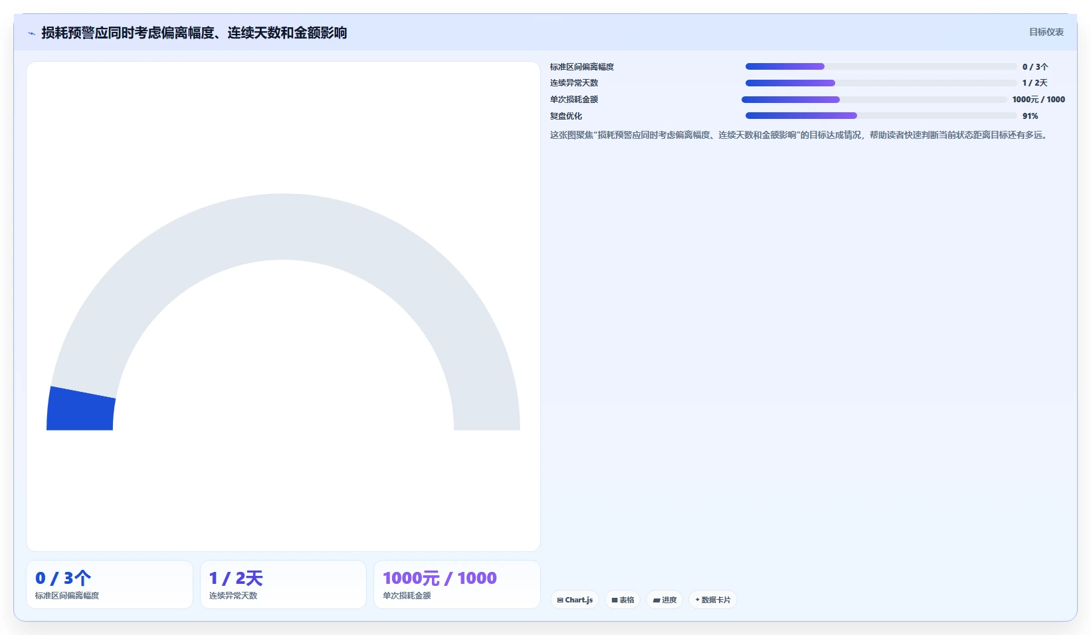This screenshot has width=1091, height=635.
Task: Select the 1000元 / 1000 data card
Action: coord(457,585)
